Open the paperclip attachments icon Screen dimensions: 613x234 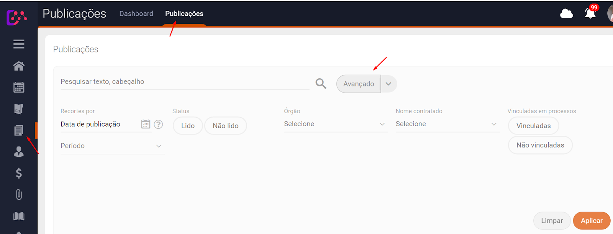pos(19,195)
